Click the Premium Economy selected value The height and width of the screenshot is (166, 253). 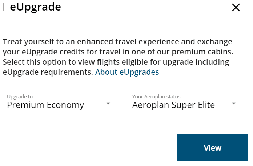pyautogui.click(x=45, y=105)
